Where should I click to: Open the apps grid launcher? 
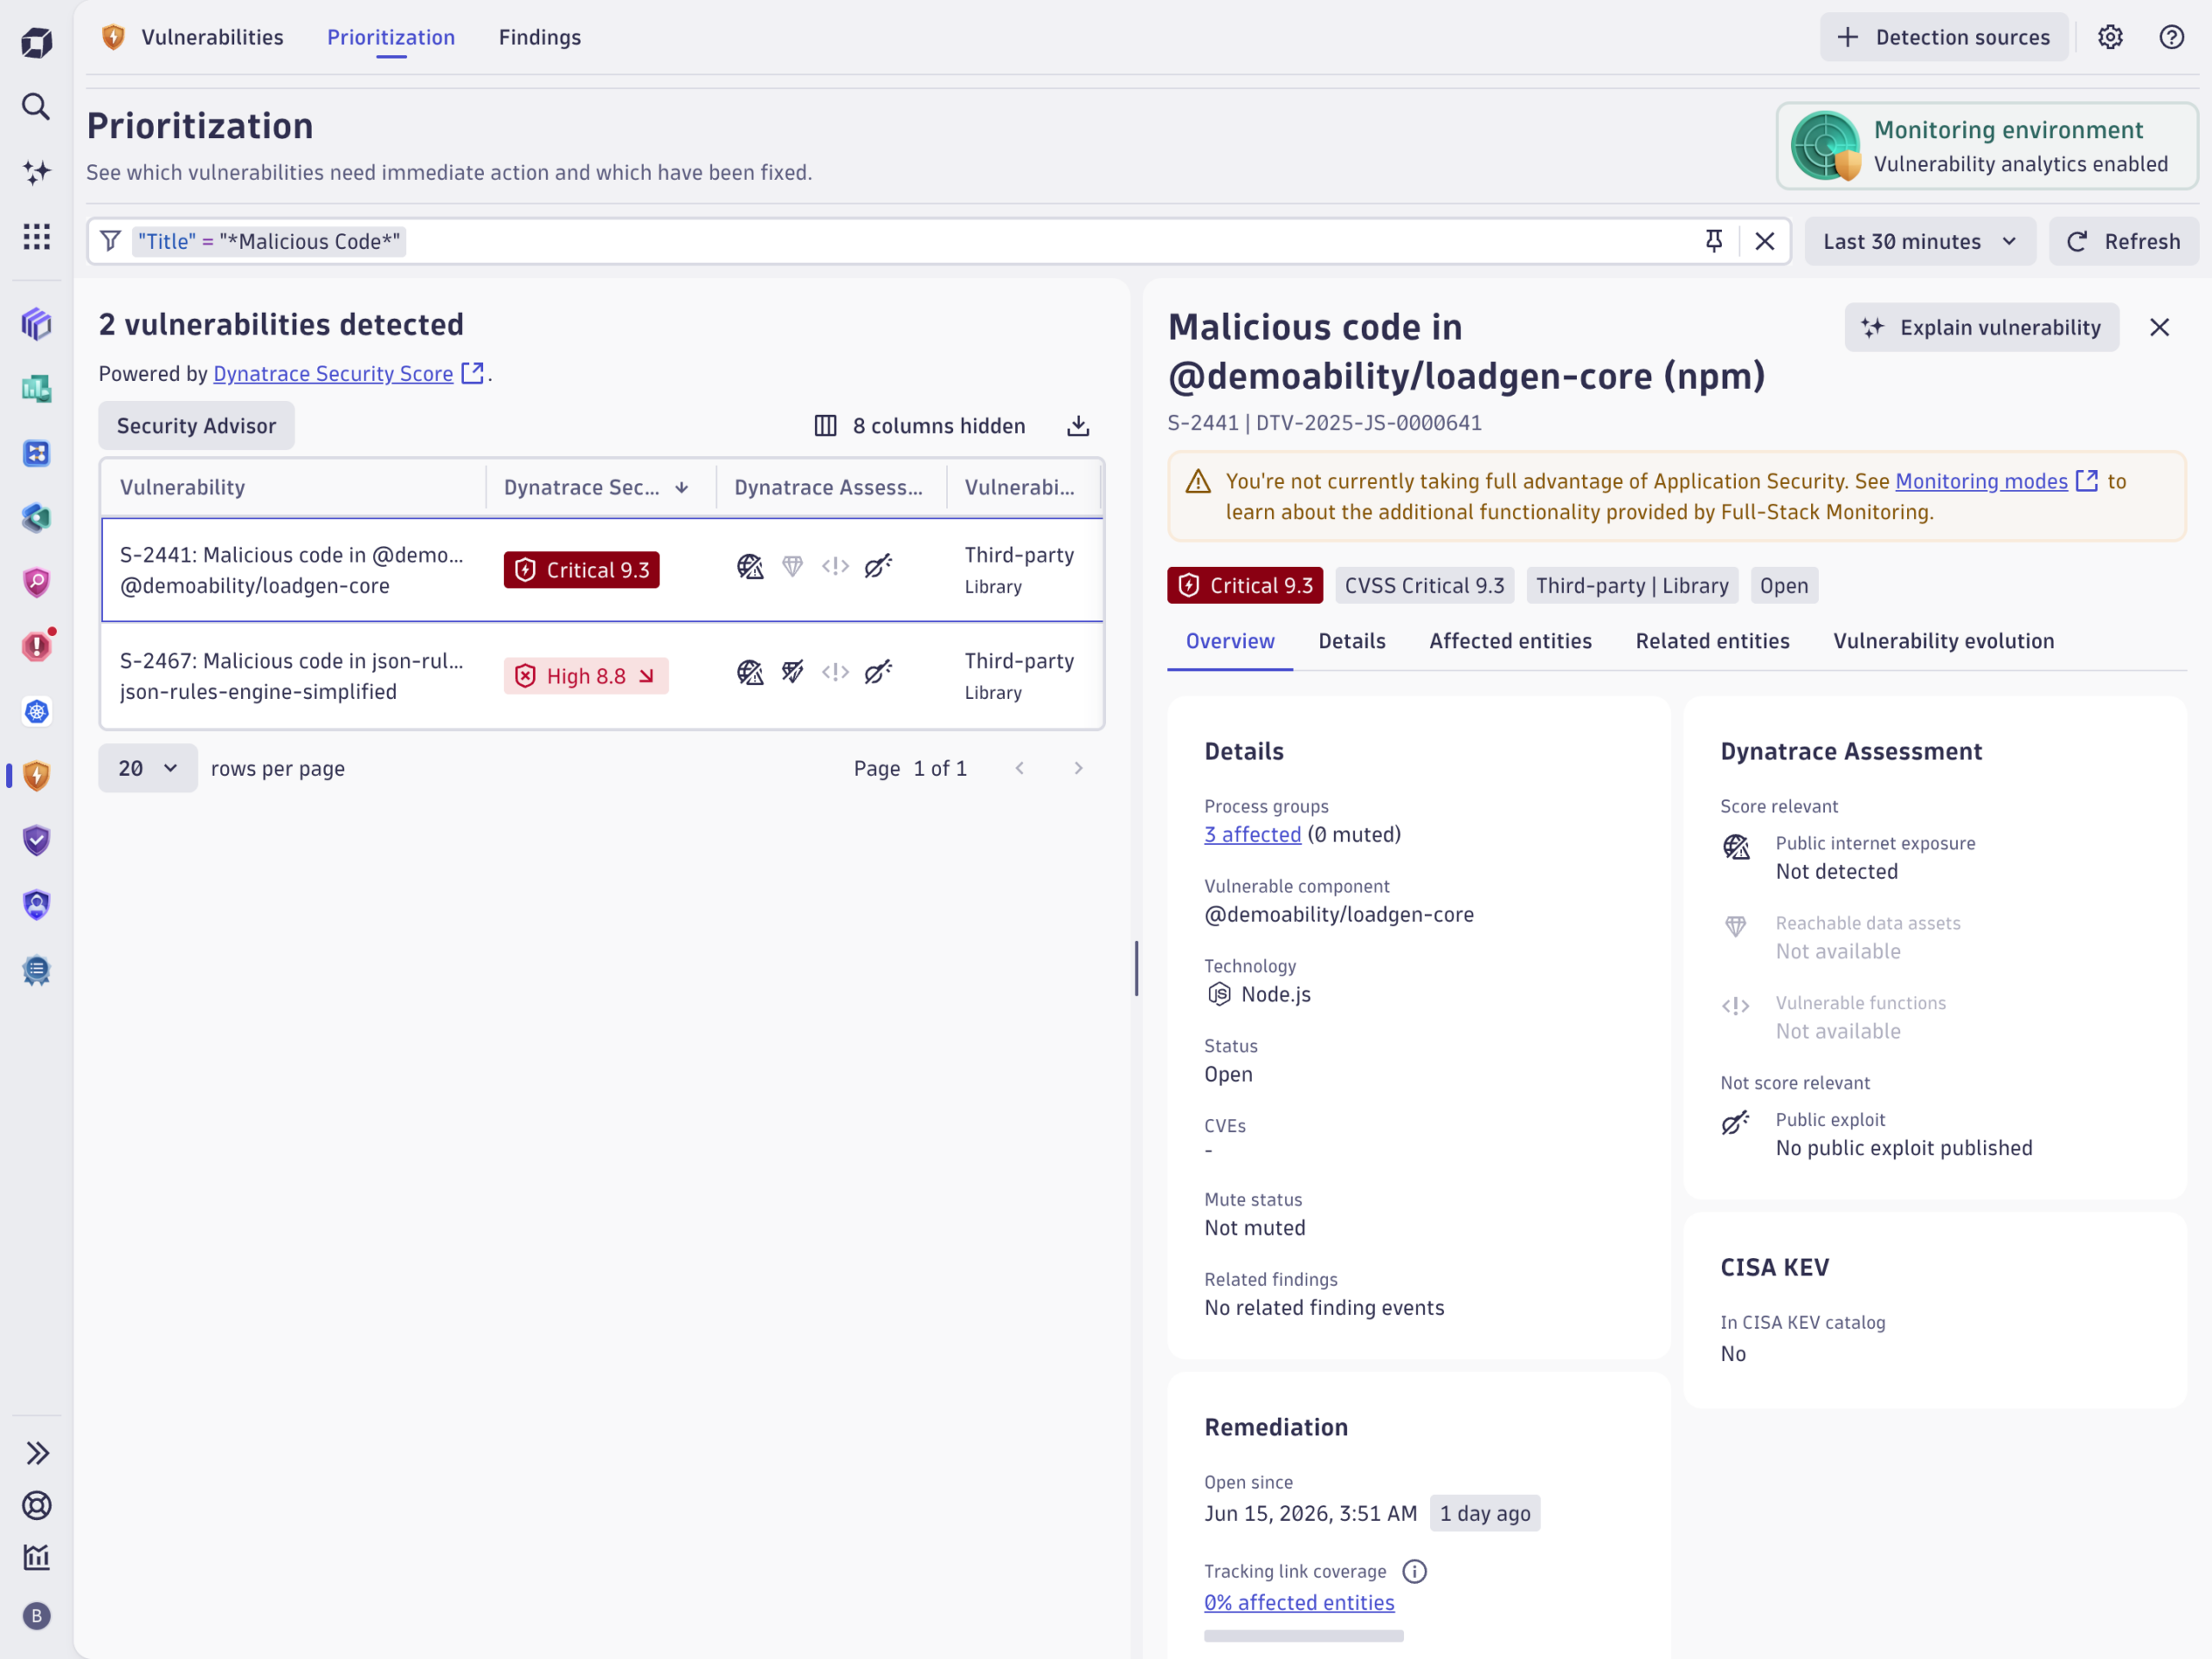point(37,236)
